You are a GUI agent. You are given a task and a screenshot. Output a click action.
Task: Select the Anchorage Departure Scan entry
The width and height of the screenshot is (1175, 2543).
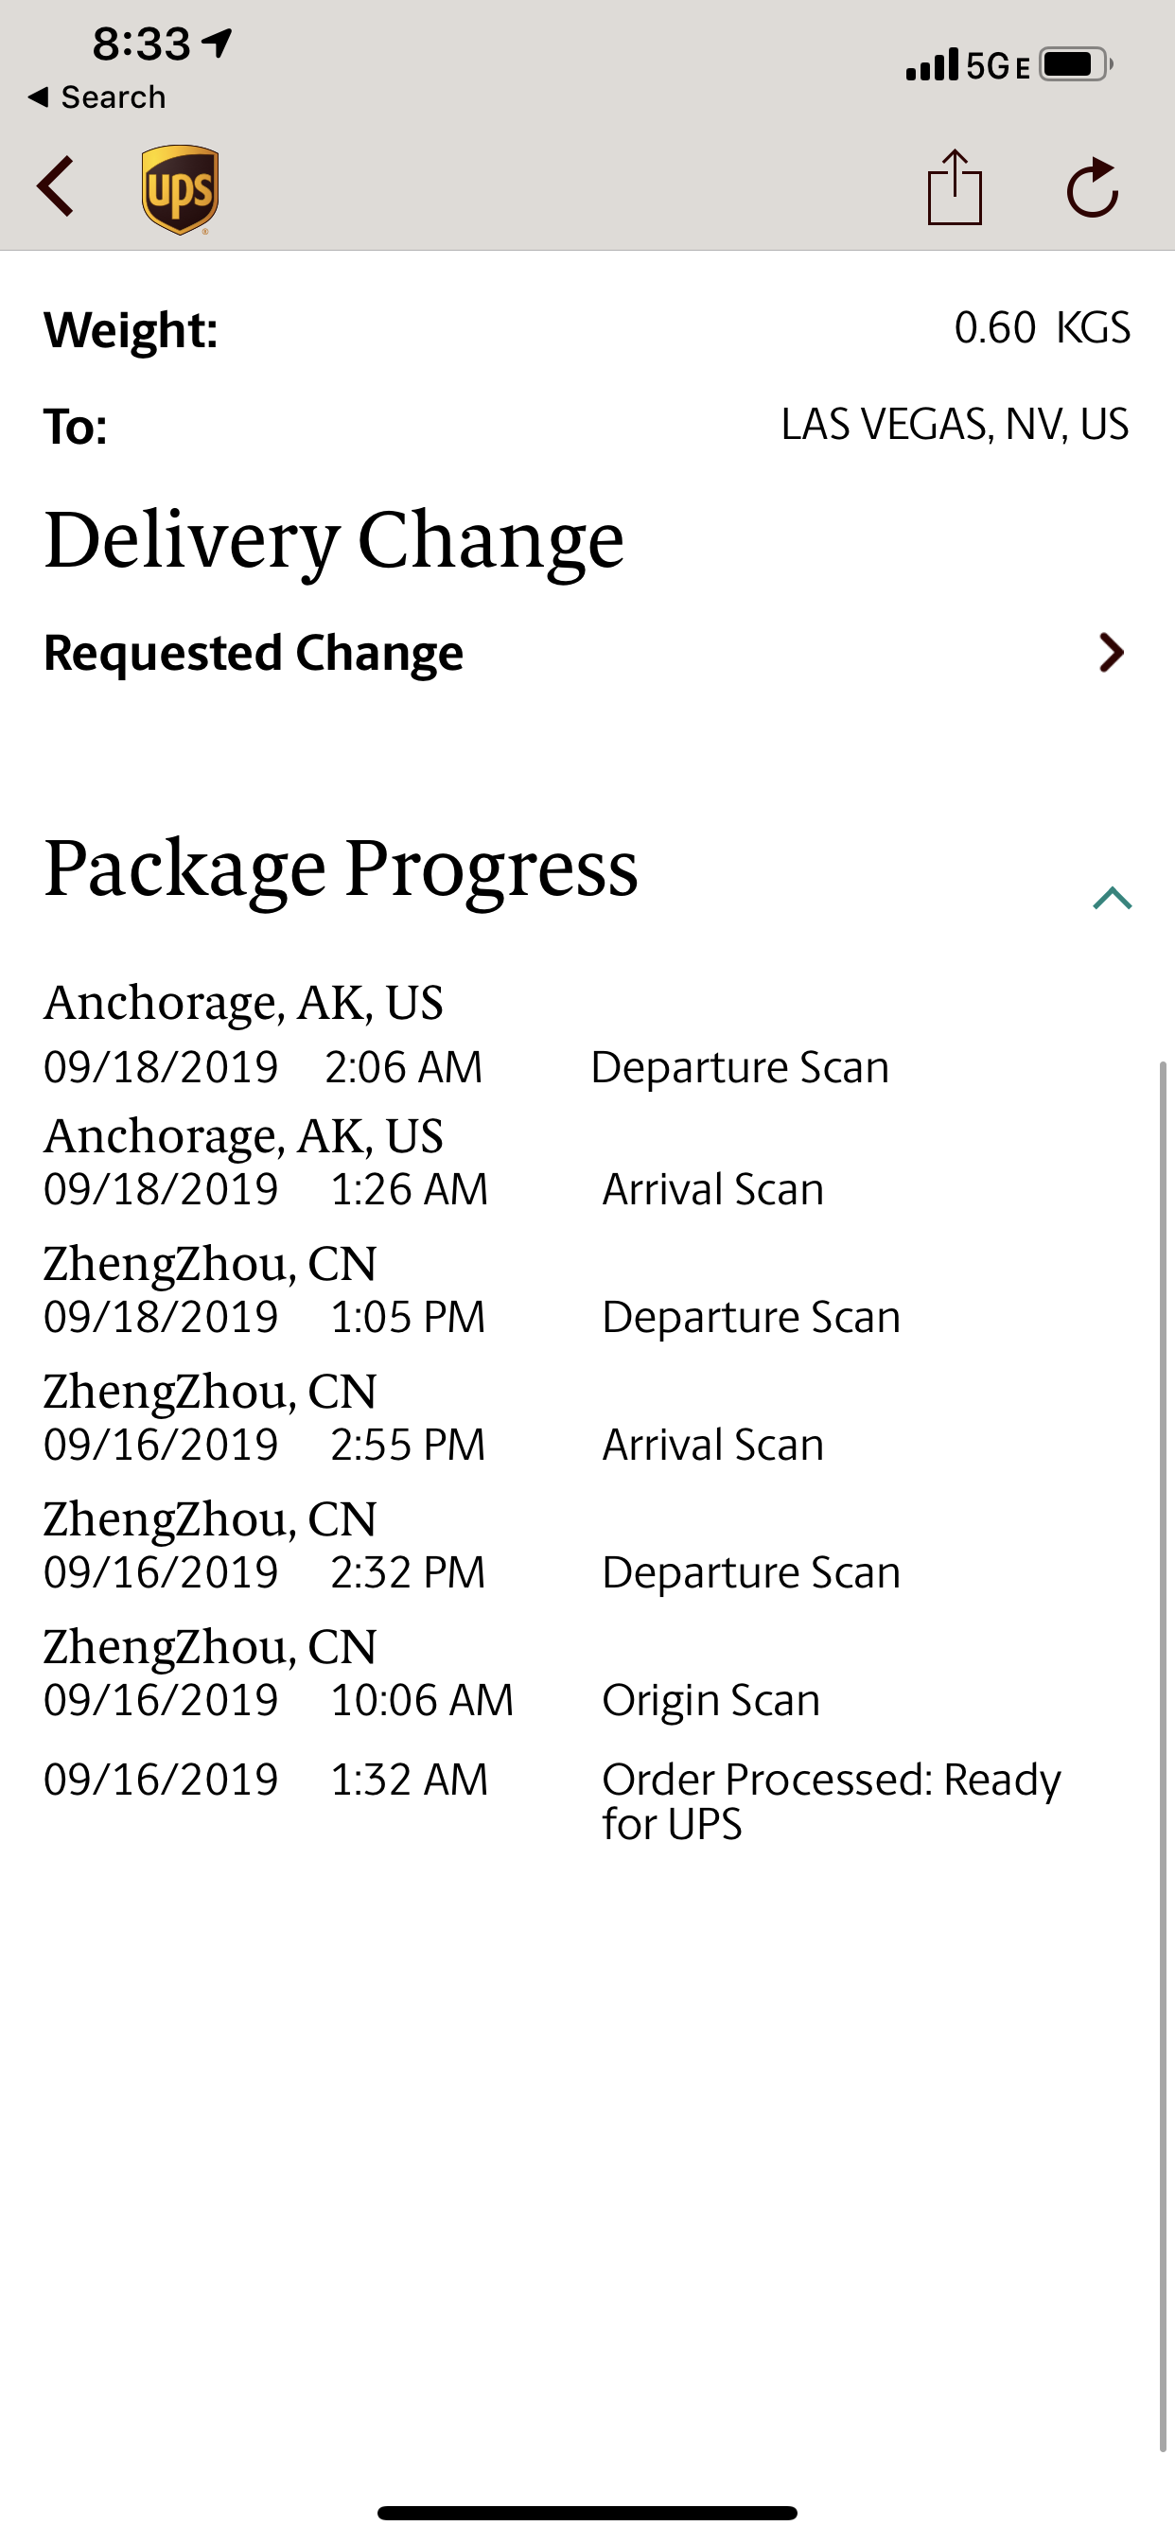466,1035
